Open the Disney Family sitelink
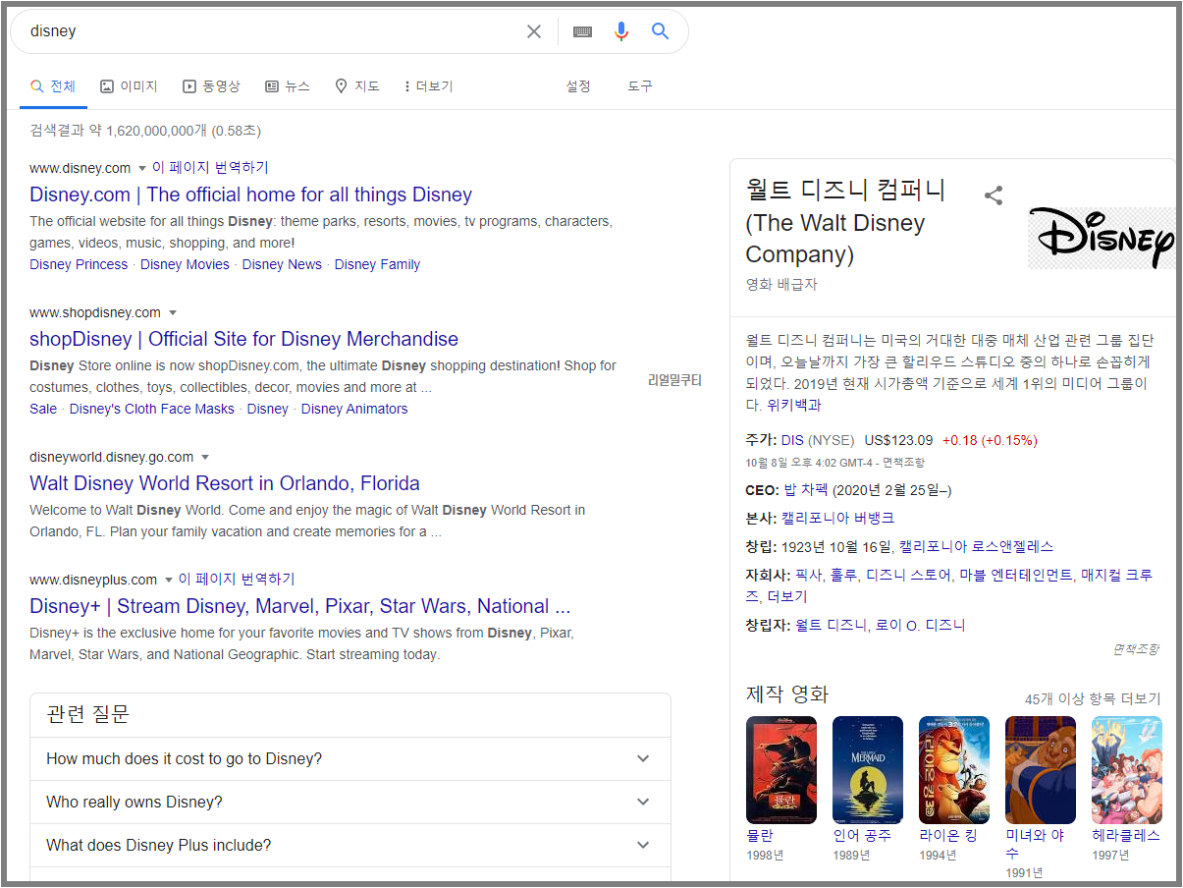Image resolution: width=1183 pixels, height=888 pixels. click(x=377, y=264)
